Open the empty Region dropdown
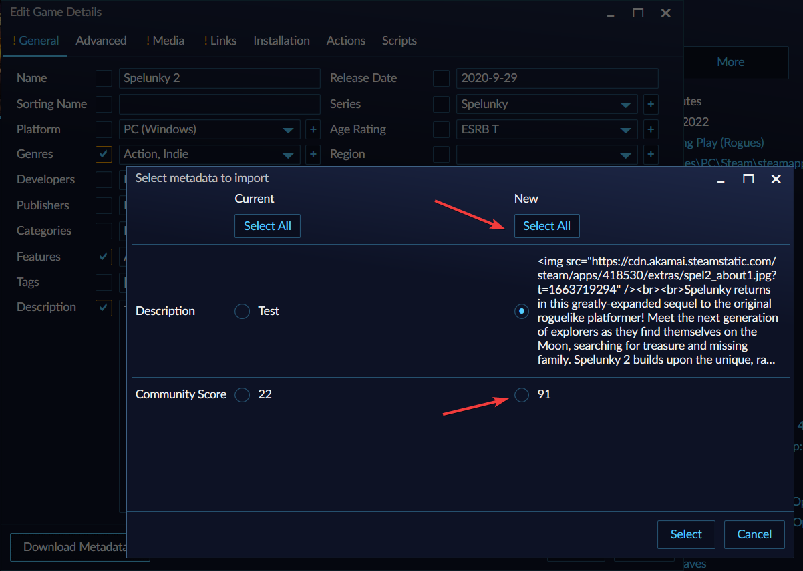The image size is (803, 571). [x=626, y=154]
